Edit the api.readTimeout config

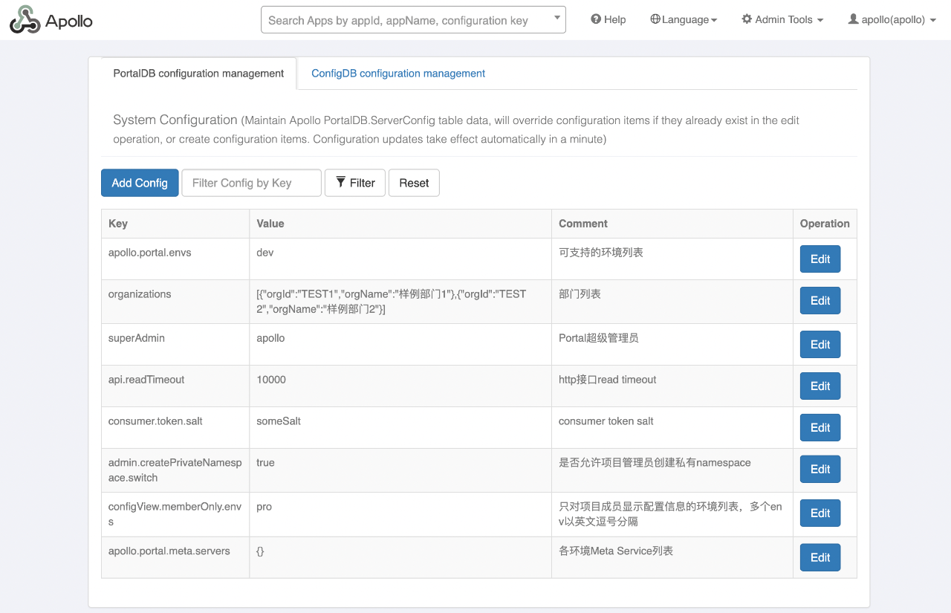coord(820,386)
